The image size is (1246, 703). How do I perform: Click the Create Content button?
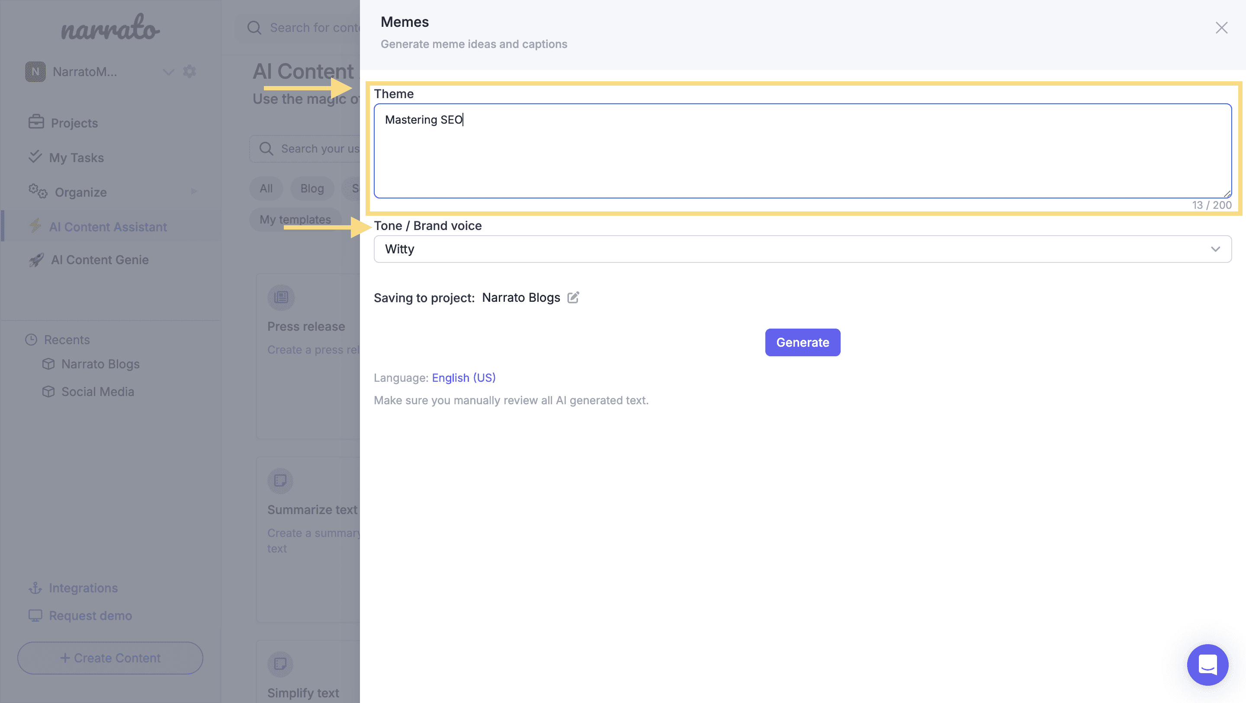[110, 658]
